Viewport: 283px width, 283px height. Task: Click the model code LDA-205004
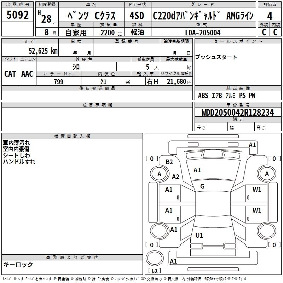click(203, 33)
